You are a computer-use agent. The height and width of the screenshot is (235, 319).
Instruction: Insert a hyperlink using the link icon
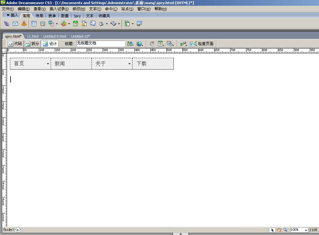click(x=6, y=24)
